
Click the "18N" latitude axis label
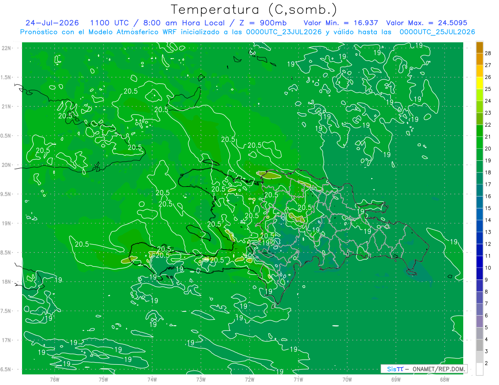coord(6,282)
